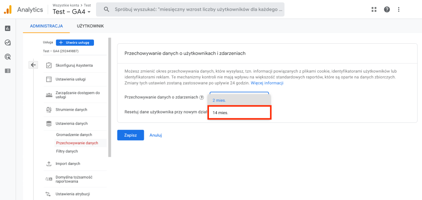422x200 pixels.
Task: Click the Test – GA4 (292449887) property label
Action: pyautogui.click(x=61, y=51)
